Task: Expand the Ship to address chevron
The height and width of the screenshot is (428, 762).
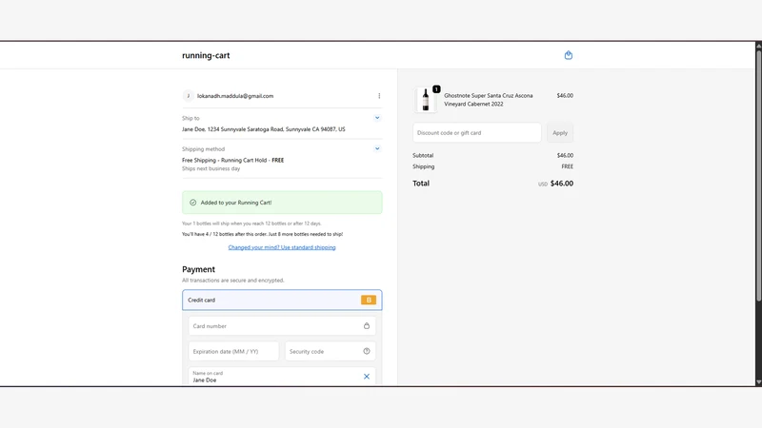Action: (x=377, y=118)
